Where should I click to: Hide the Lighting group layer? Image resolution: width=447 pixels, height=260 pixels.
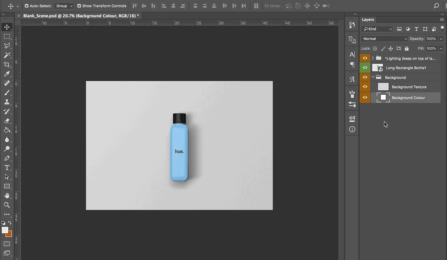pyautogui.click(x=365, y=58)
